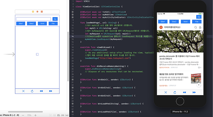Tap the orange menu icon on the web page
This screenshot has width=213, height=117.
coord(161,27)
